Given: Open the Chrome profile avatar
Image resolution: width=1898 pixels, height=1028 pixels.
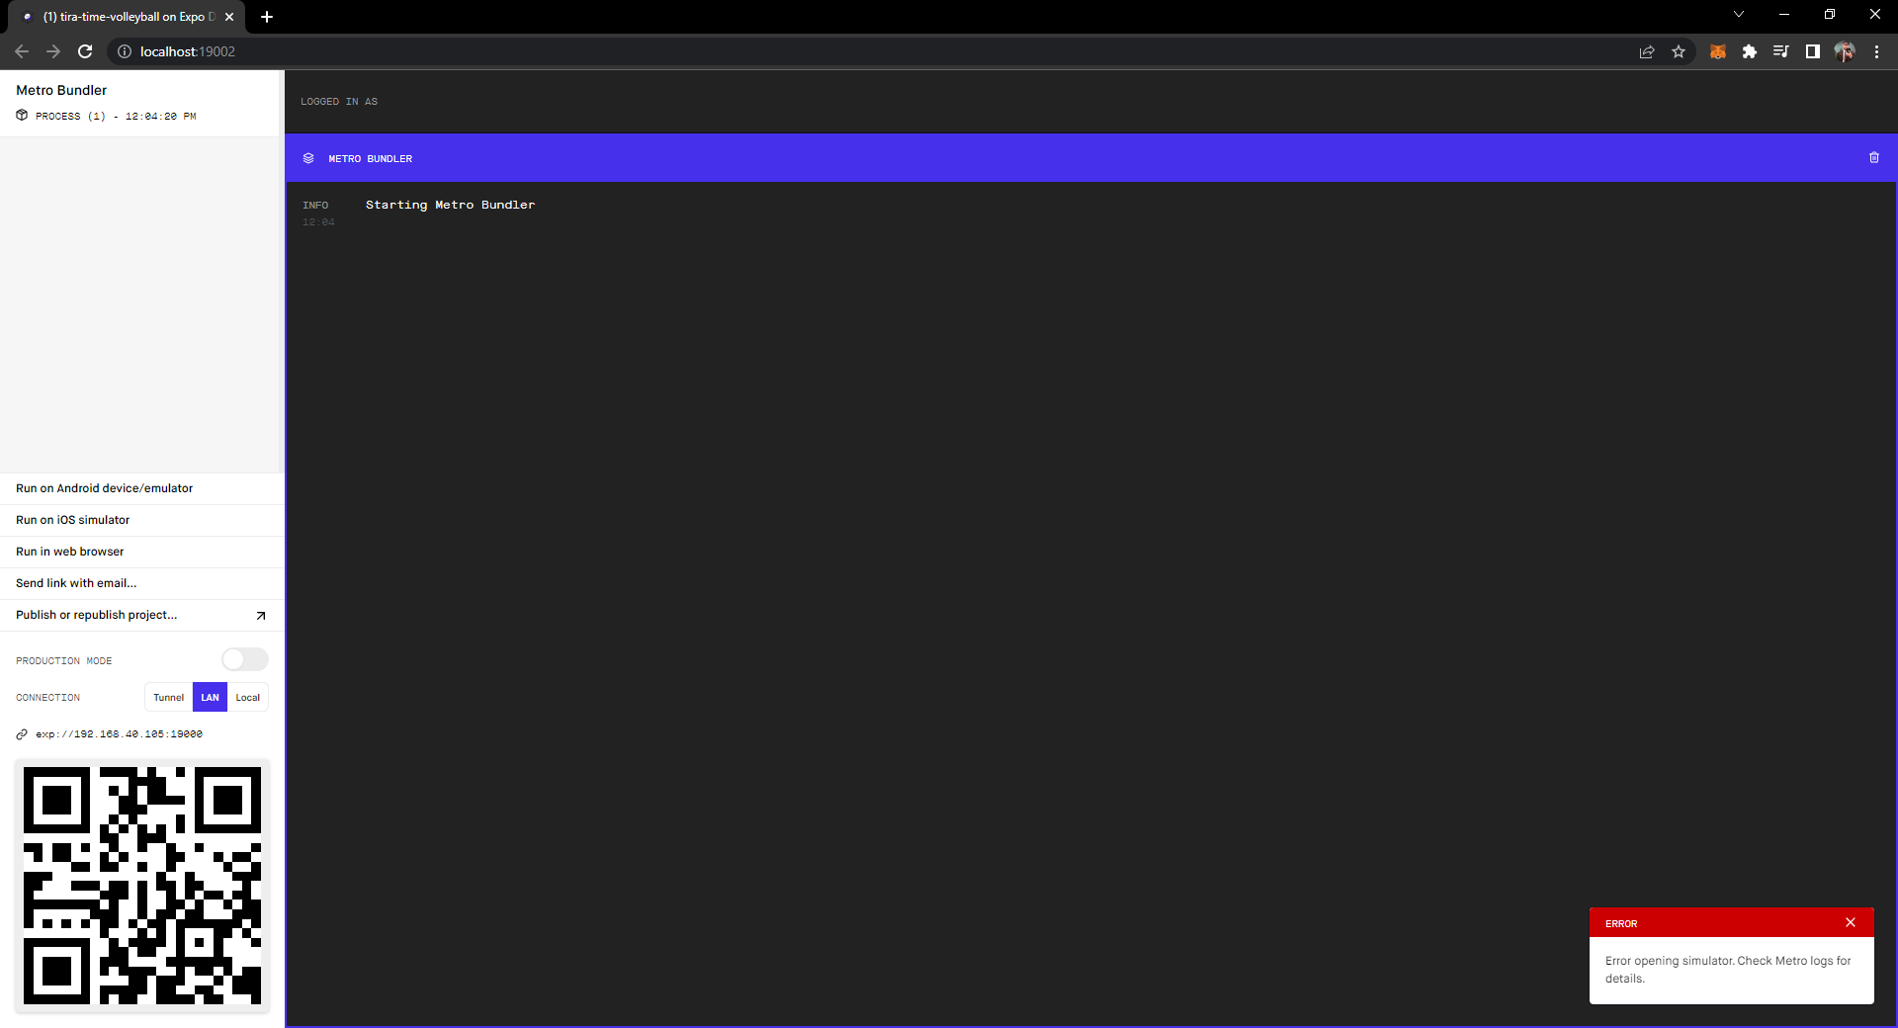Looking at the screenshot, I should coord(1845,51).
